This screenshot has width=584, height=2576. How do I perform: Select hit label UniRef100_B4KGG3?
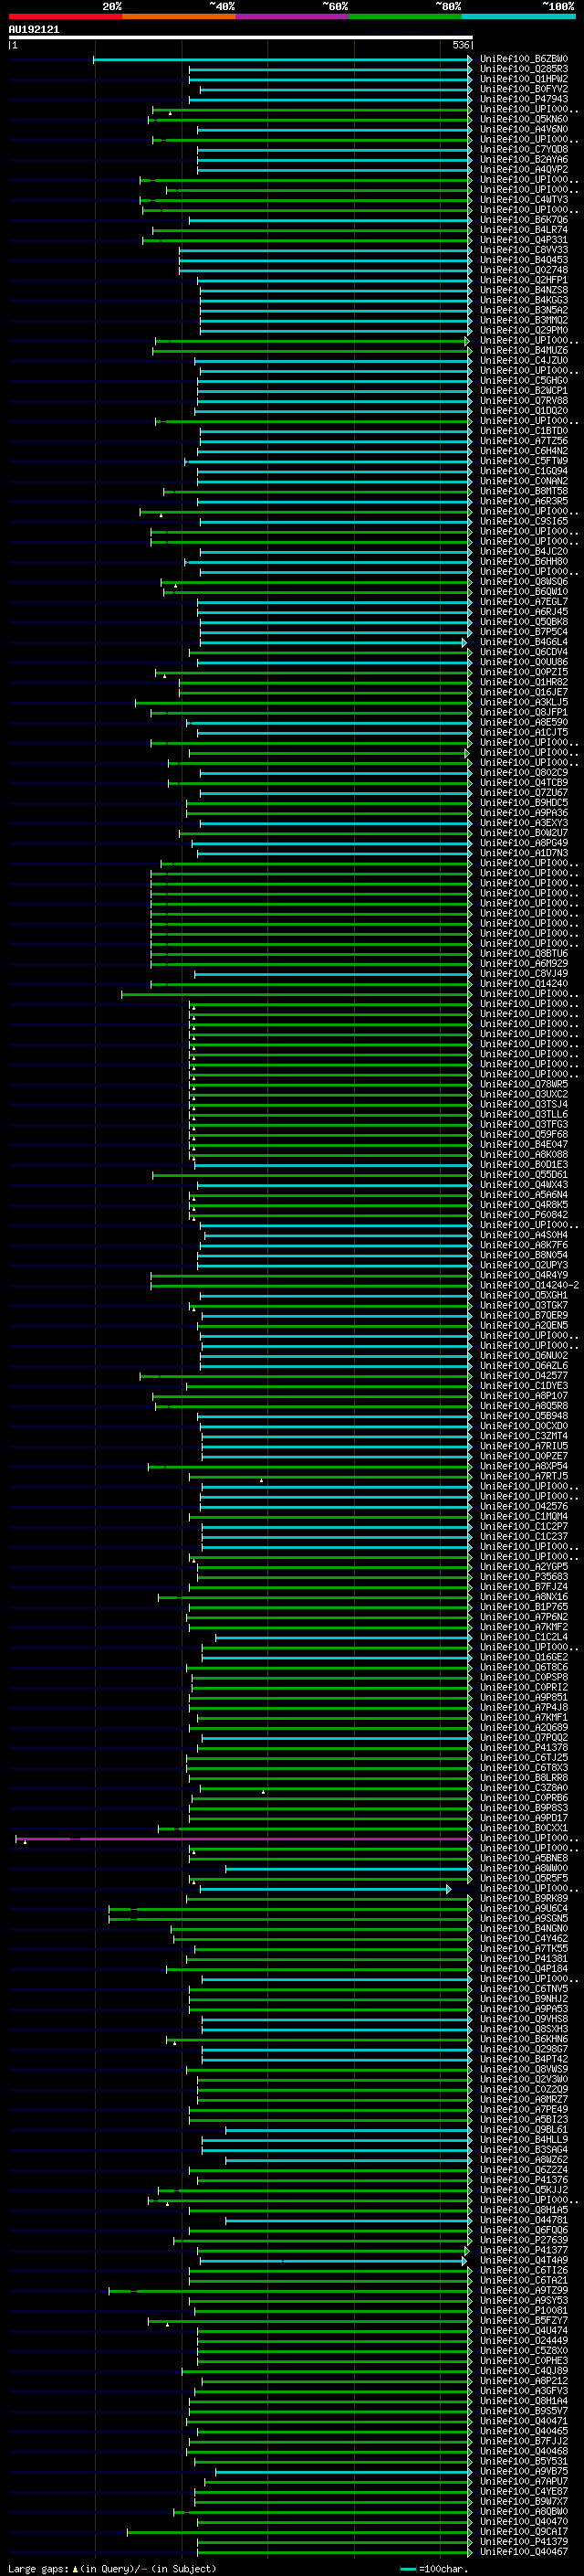pos(524,300)
